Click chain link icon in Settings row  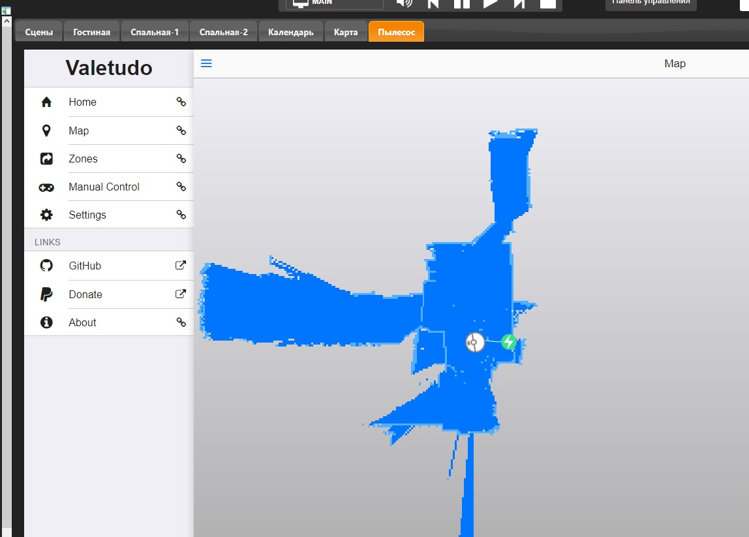(x=181, y=215)
